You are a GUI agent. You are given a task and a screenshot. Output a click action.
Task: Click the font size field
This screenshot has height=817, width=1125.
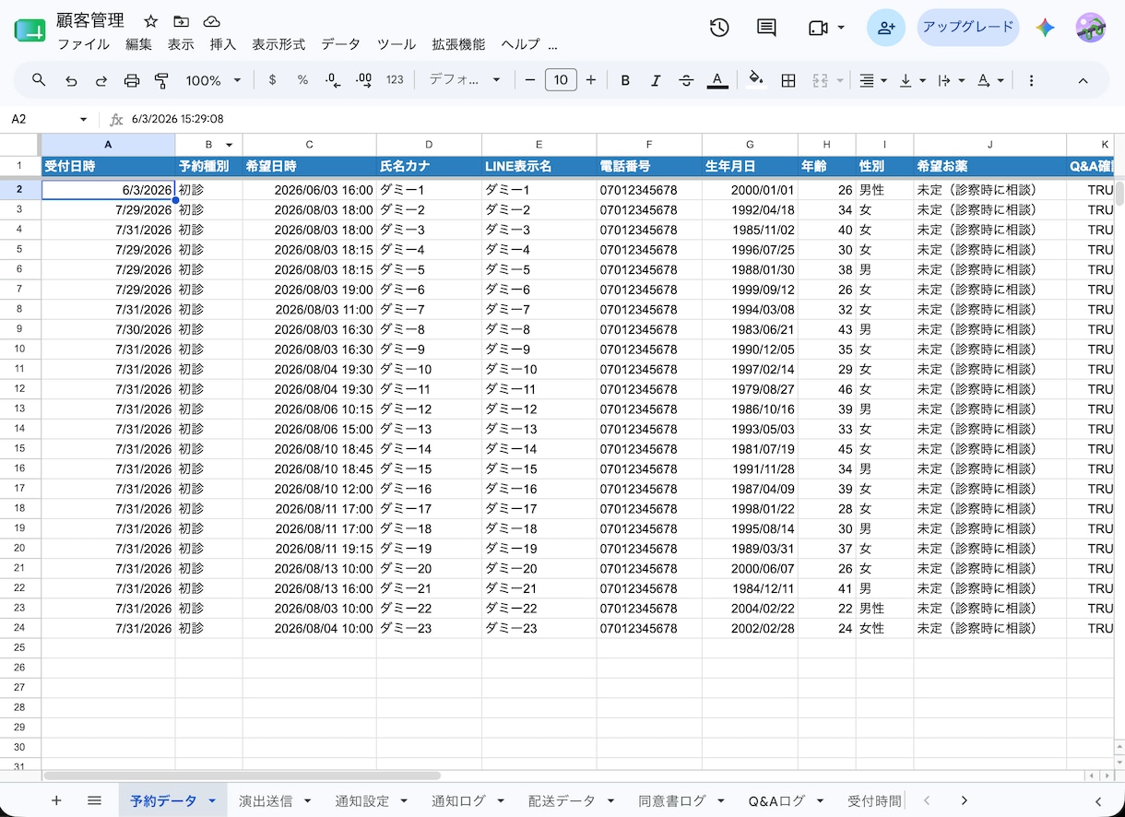pos(561,80)
